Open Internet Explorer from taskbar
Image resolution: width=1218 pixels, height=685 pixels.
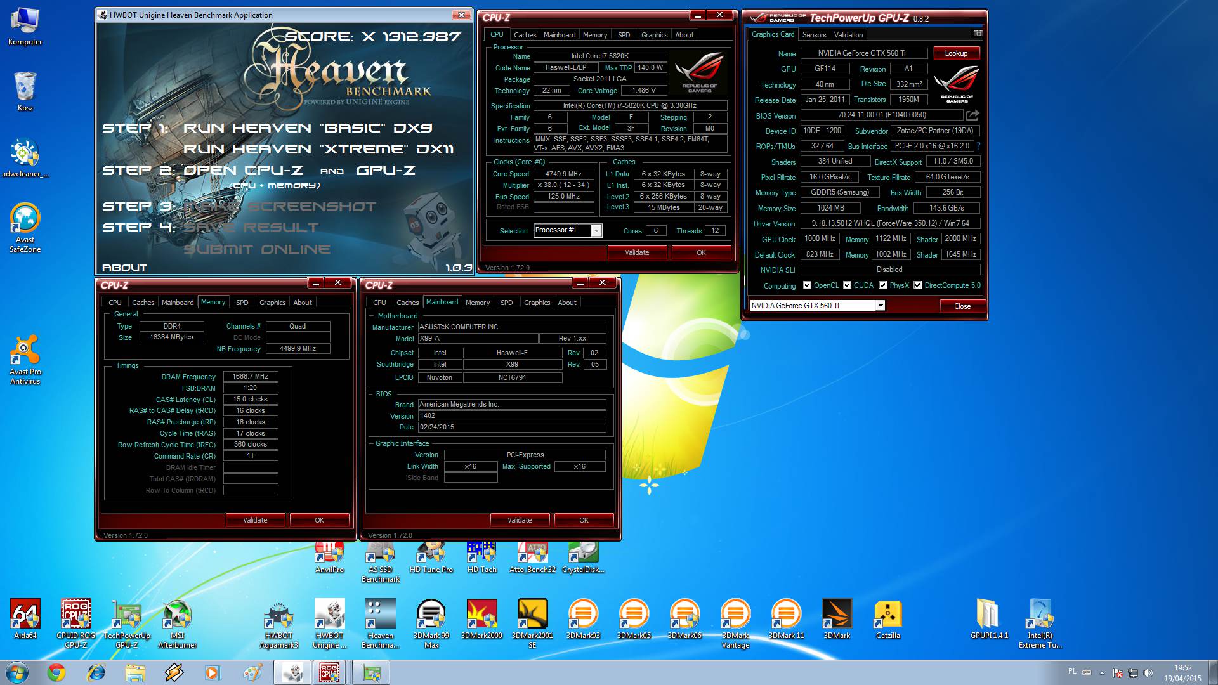tap(96, 672)
